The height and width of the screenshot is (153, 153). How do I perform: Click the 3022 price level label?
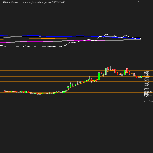coord(147,80)
